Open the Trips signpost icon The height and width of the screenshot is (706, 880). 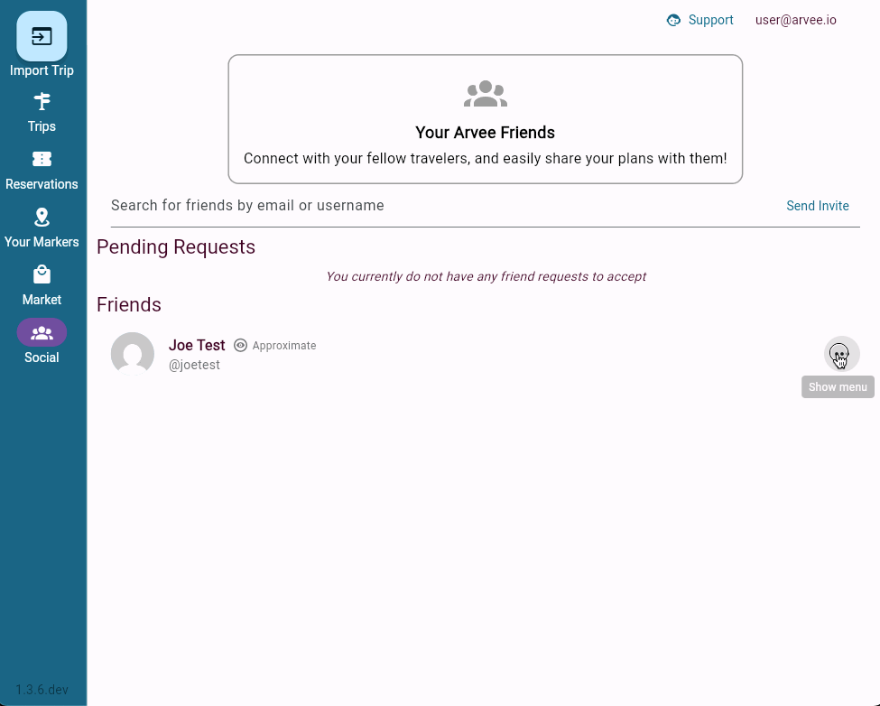click(x=42, y=102)
